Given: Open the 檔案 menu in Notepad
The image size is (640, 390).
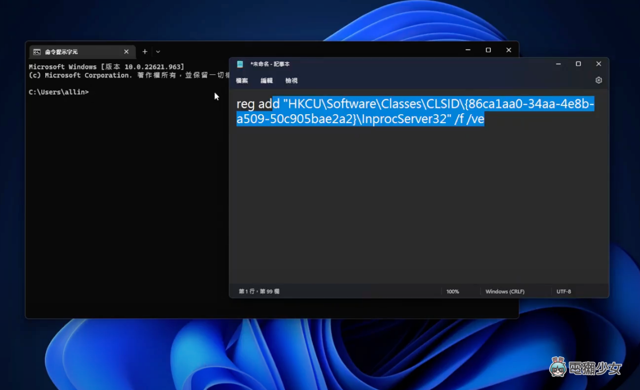Looking at the screenshot, I should pyautogui.click(x=242, y=80).
